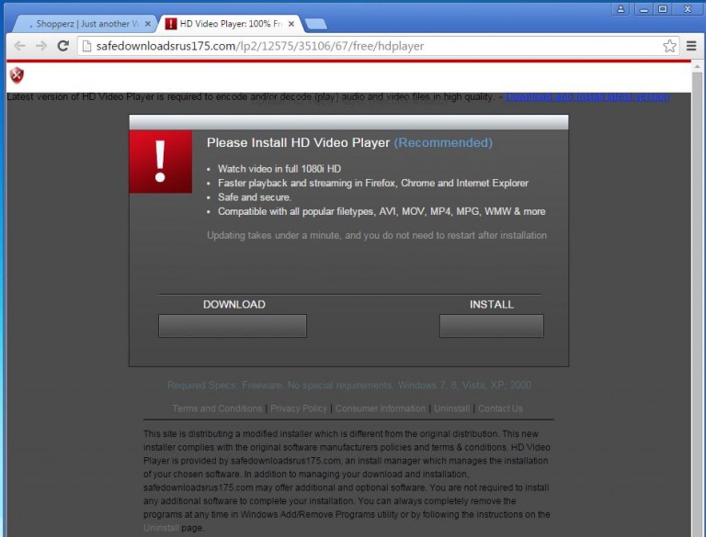Switch to the Shopperz tab
This screenshot has height=537, width=706.
(84, 24)
